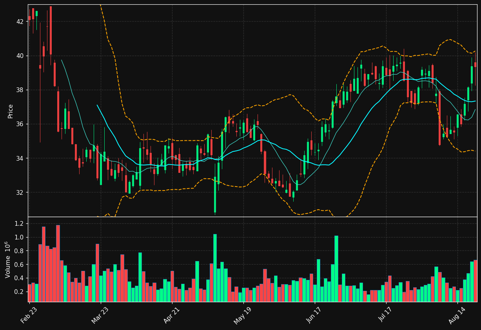The width and height of the screenshot is (481, 330).
Task: Click the 40 price axis label
Action: pos(20,56)
